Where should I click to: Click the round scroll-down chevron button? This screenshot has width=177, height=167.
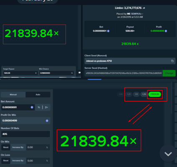[168, 154]
